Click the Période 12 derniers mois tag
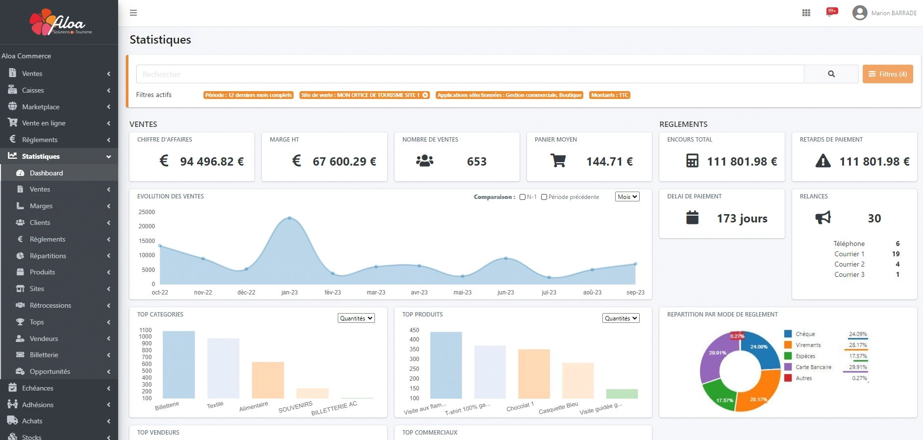 tap(249, 95)
